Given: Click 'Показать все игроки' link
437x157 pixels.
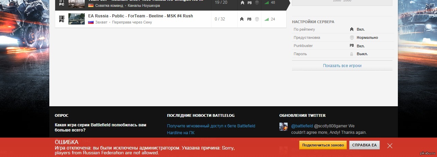Looking at the screenshot, I should click(x=342, y=66).
